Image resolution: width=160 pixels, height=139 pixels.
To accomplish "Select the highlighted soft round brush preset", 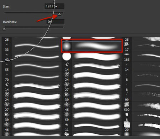I will tap(92, 46).
